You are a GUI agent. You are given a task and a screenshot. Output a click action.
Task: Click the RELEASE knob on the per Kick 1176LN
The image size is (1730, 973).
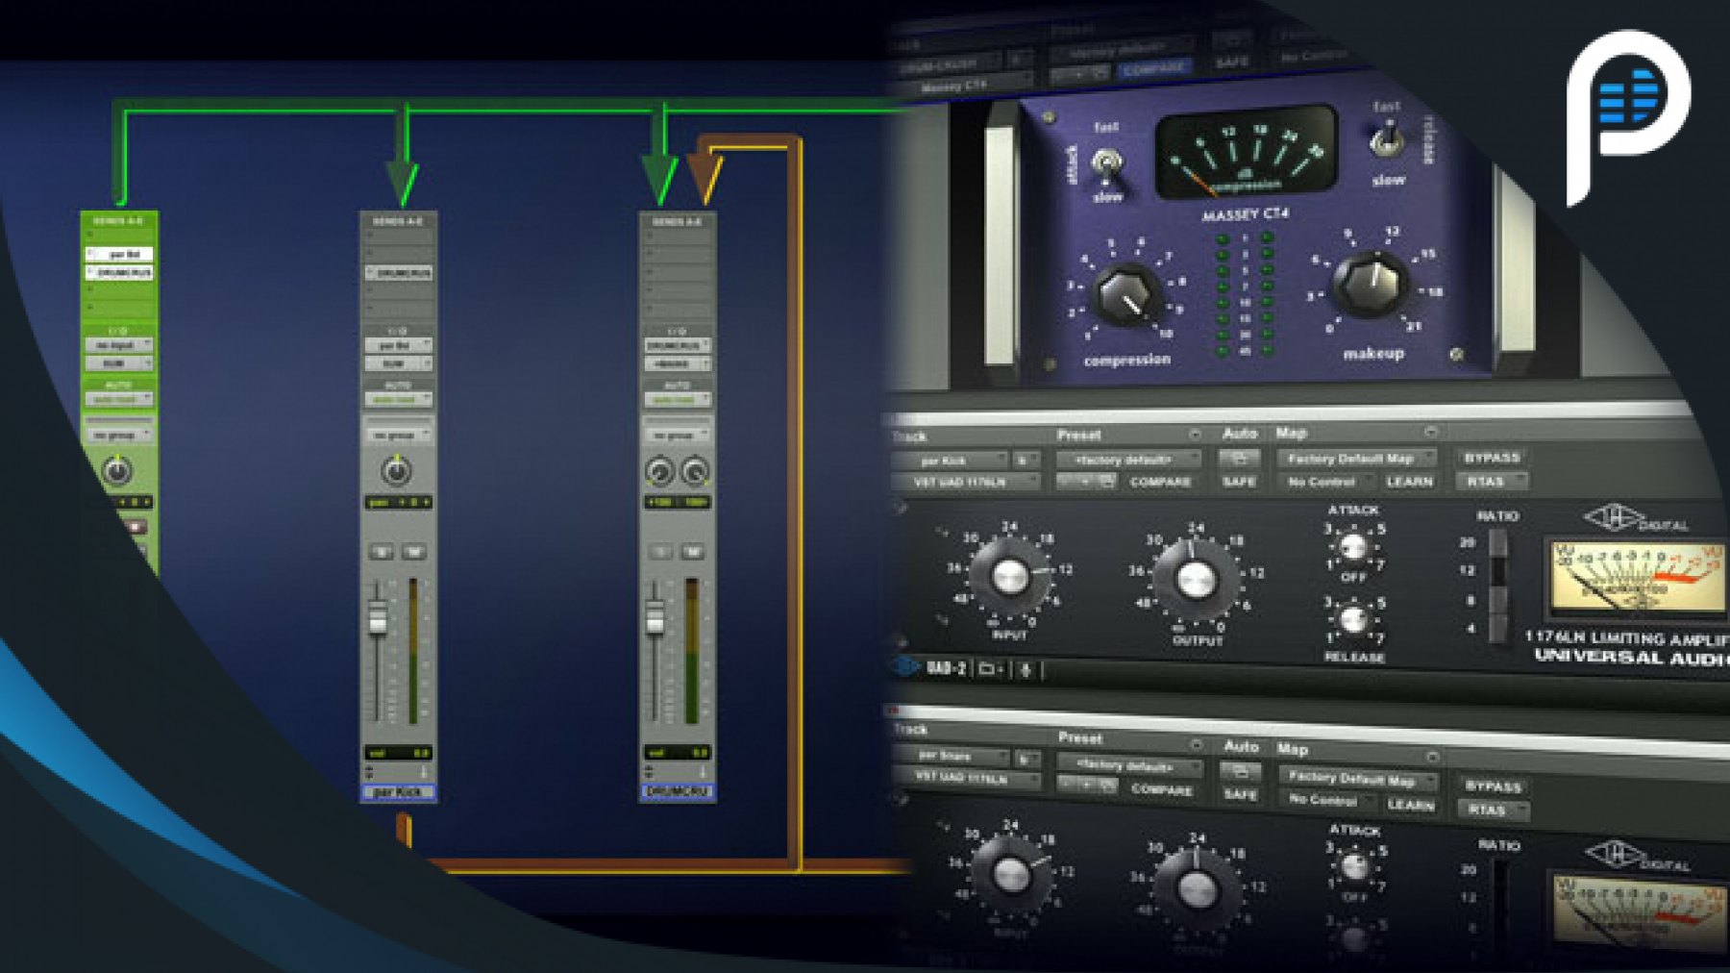(1353, 620)
